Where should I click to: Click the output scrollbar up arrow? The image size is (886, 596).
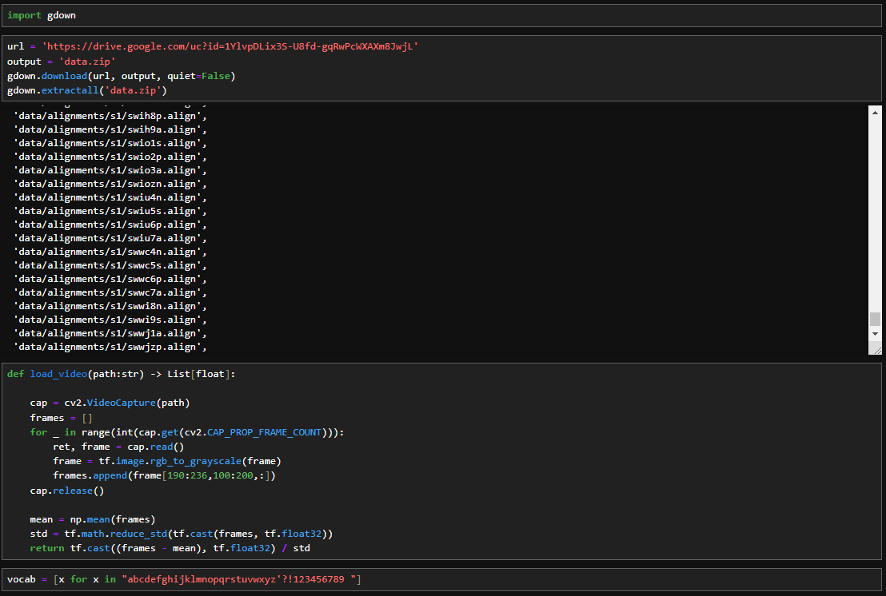point(875,113)
